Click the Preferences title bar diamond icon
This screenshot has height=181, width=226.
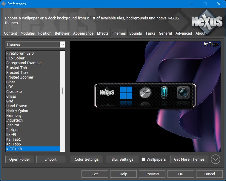(x=4, y=4)
